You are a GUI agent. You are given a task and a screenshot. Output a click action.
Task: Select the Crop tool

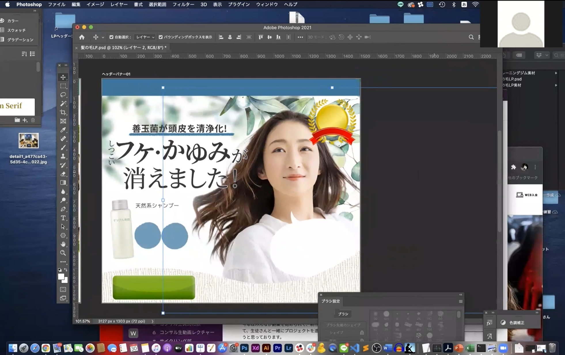(x=63, y=112)
